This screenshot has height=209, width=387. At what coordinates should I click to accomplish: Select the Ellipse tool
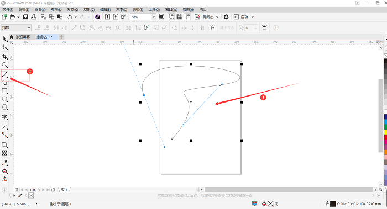coord(4,99)
